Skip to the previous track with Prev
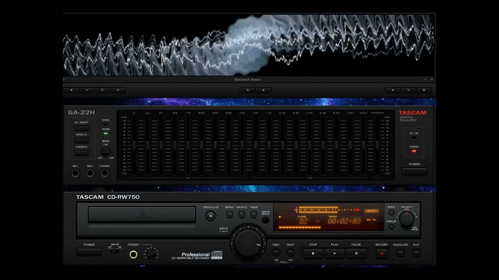The width and height of the screenshot is (499, 280). pyautogui.click(x=276, y=253)
